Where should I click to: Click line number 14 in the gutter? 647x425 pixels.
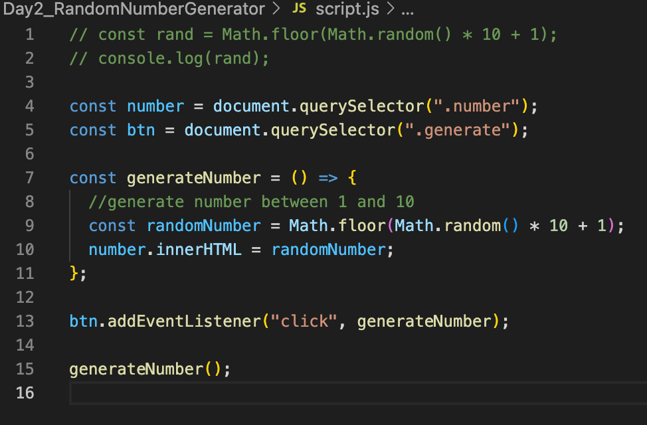pos(25,345)
